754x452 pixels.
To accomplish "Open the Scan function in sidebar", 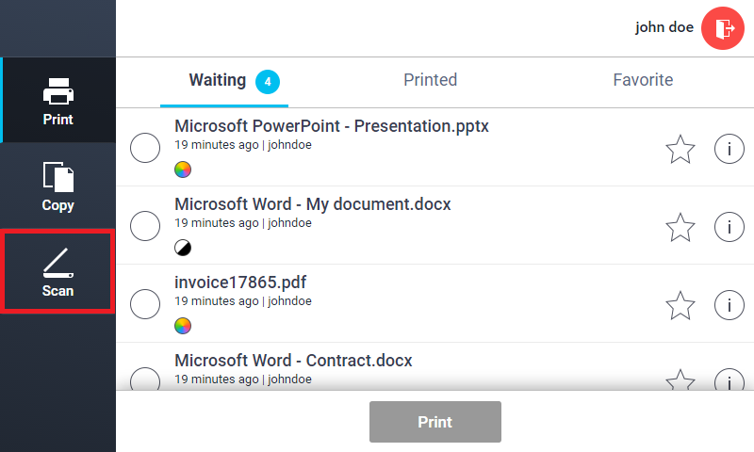I will [57, 270].
